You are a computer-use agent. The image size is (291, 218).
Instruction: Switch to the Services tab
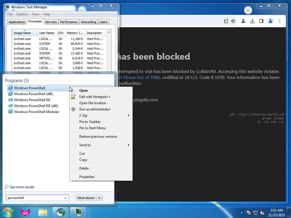51,22
